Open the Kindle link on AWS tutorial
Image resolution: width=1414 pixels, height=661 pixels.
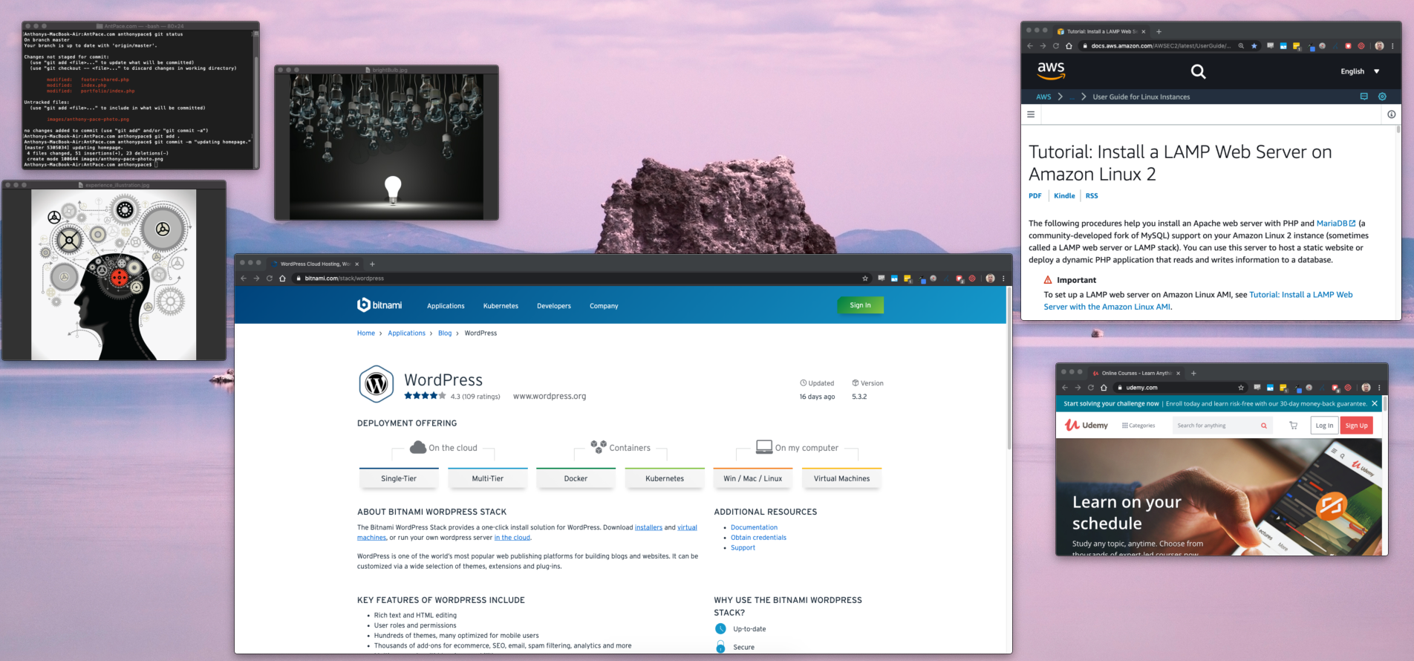pos(1064,196)
